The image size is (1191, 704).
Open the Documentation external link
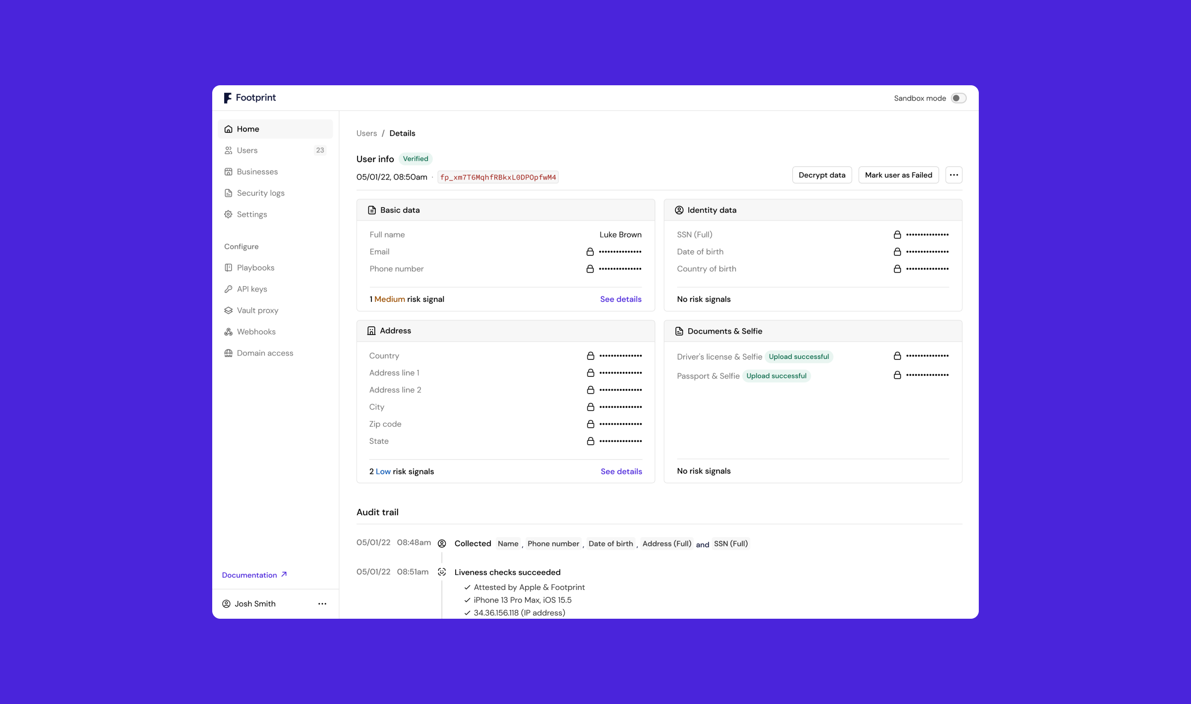tap(254, 575)
